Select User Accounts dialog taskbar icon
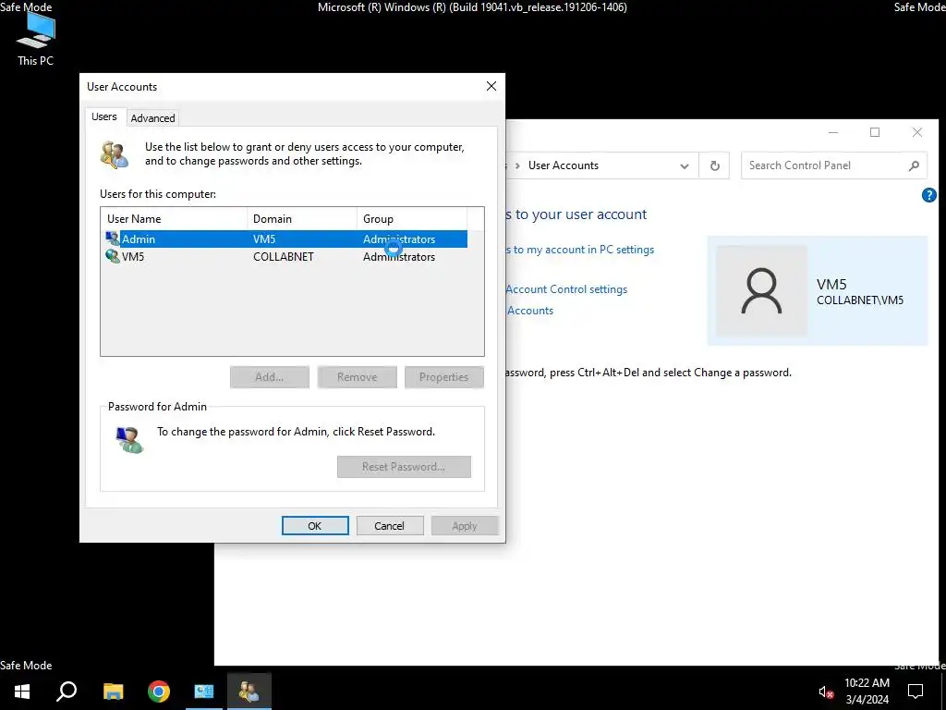This screenshot has width=946, height=710. click(x=249, y=692)
